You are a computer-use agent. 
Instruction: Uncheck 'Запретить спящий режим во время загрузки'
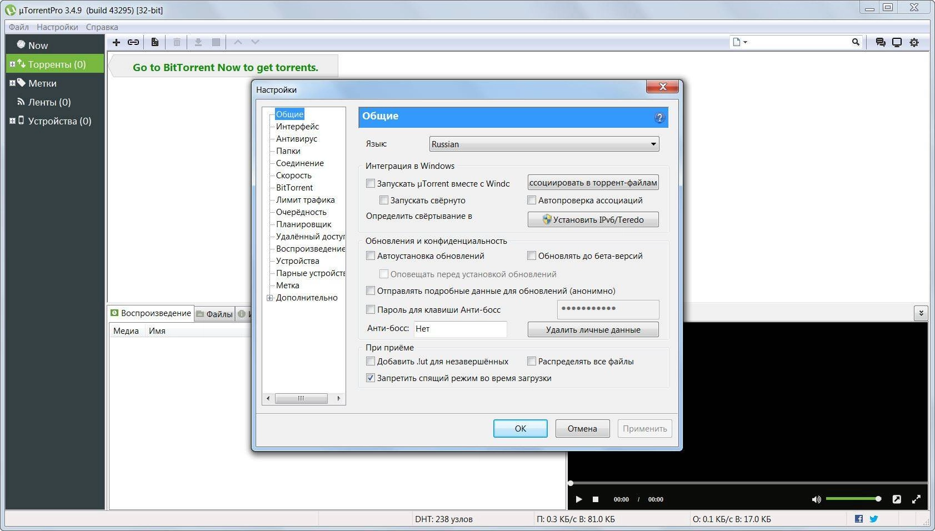click(x=371, y=378)
